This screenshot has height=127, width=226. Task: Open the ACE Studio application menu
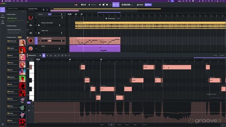pyautogui.click(x=8, y=1)
